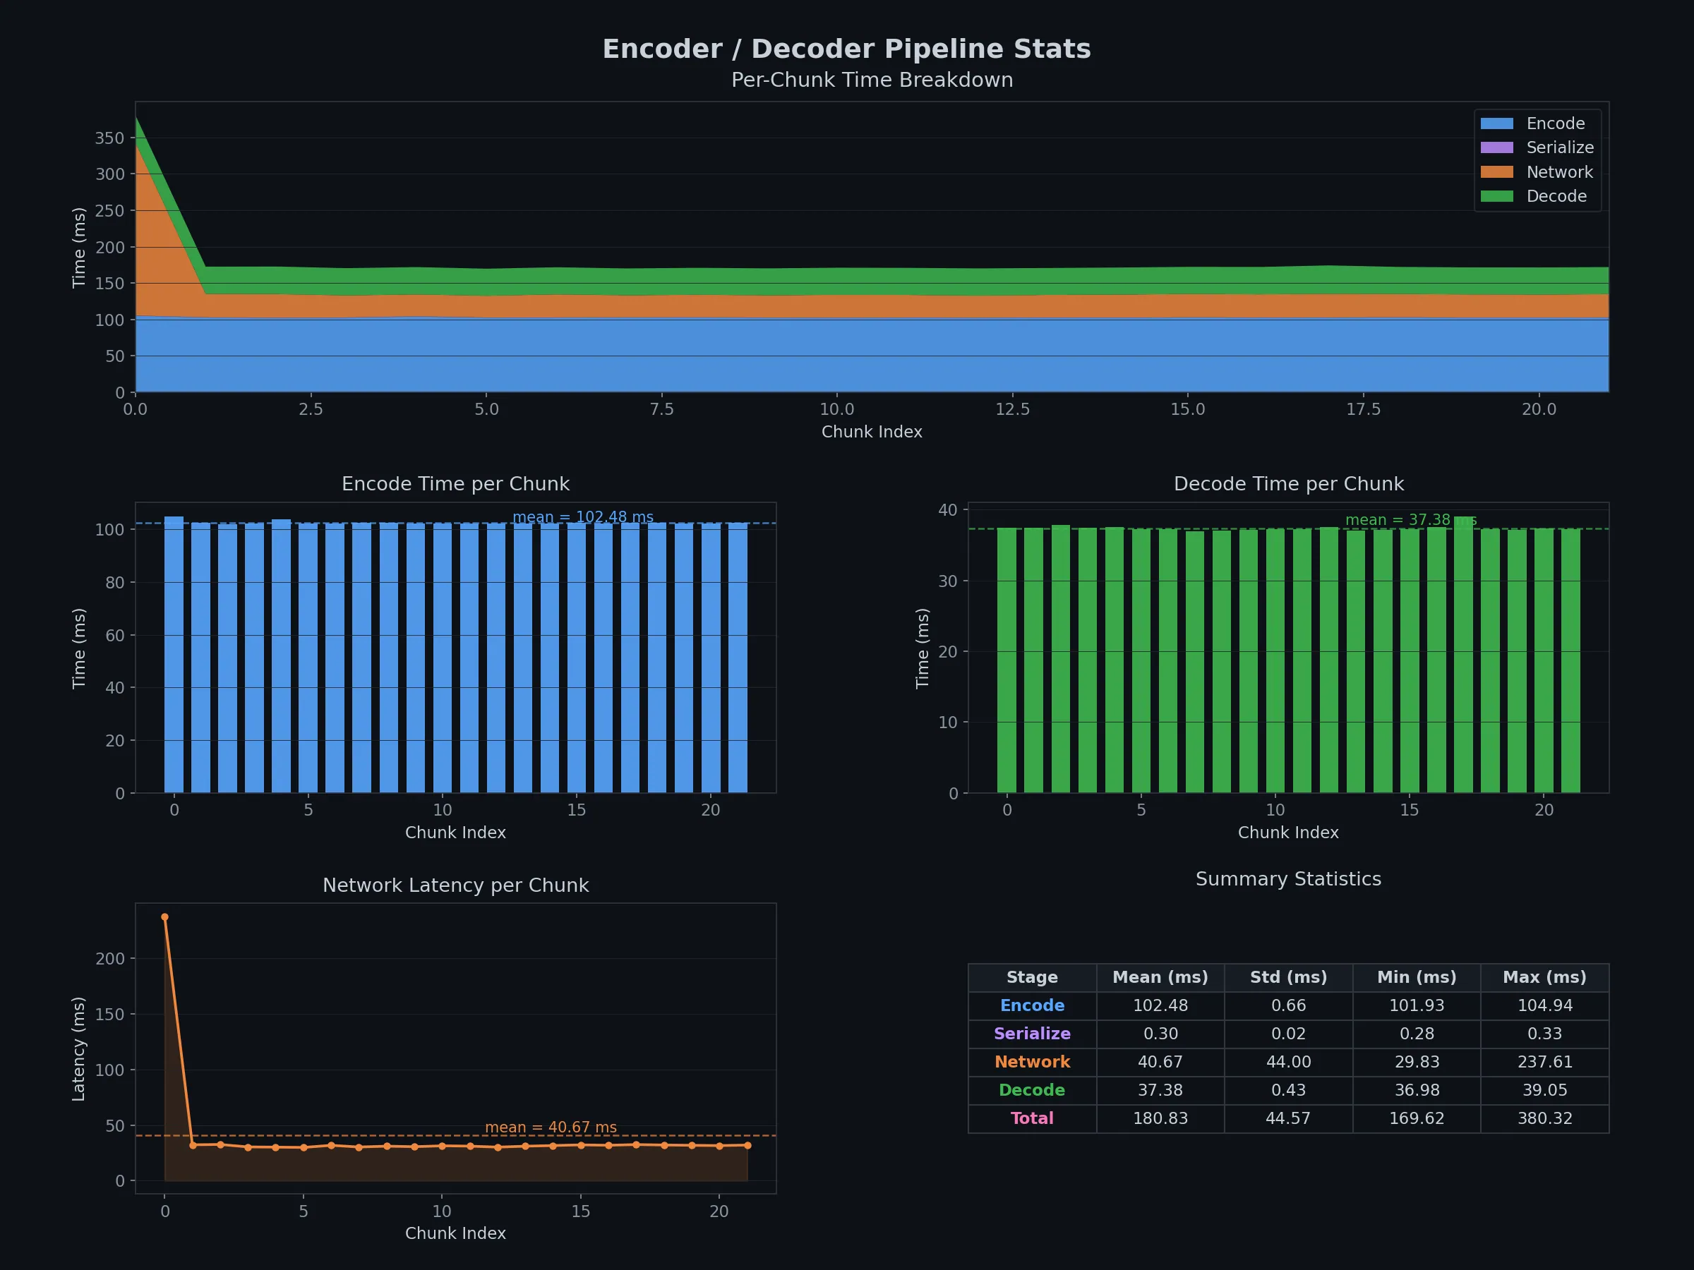Click the Network max value 237.61
1694x1270 pixels.
click(1544, 1062)
